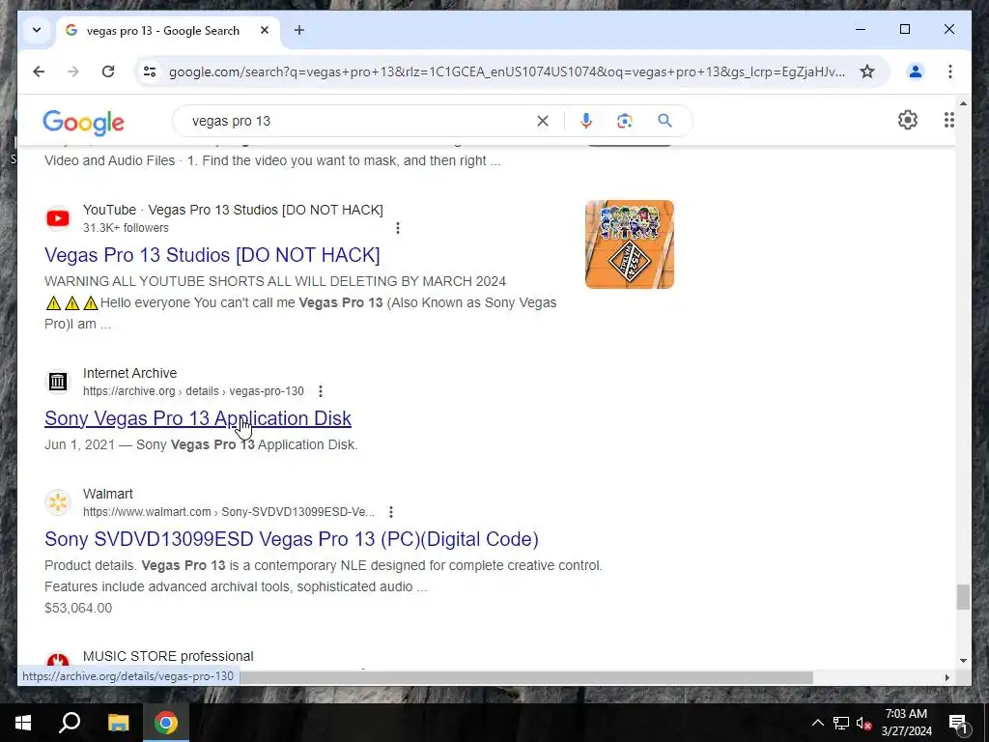The width and height of the screenshot is (989, 742).
Task: Open more options for YouTube result
Action: coord(397,228)
